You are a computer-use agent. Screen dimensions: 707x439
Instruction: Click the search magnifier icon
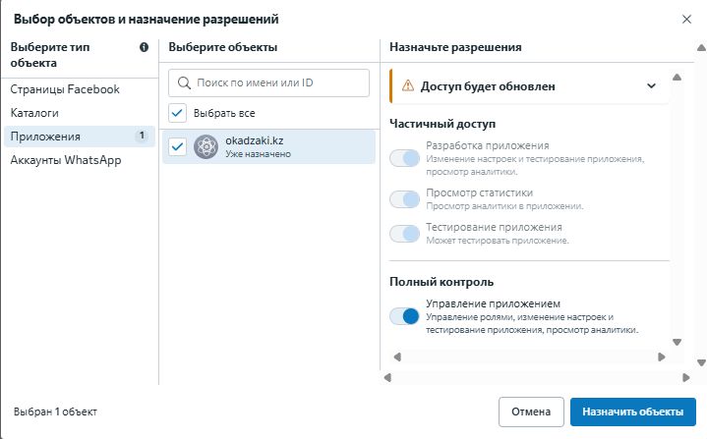[184, 82]
